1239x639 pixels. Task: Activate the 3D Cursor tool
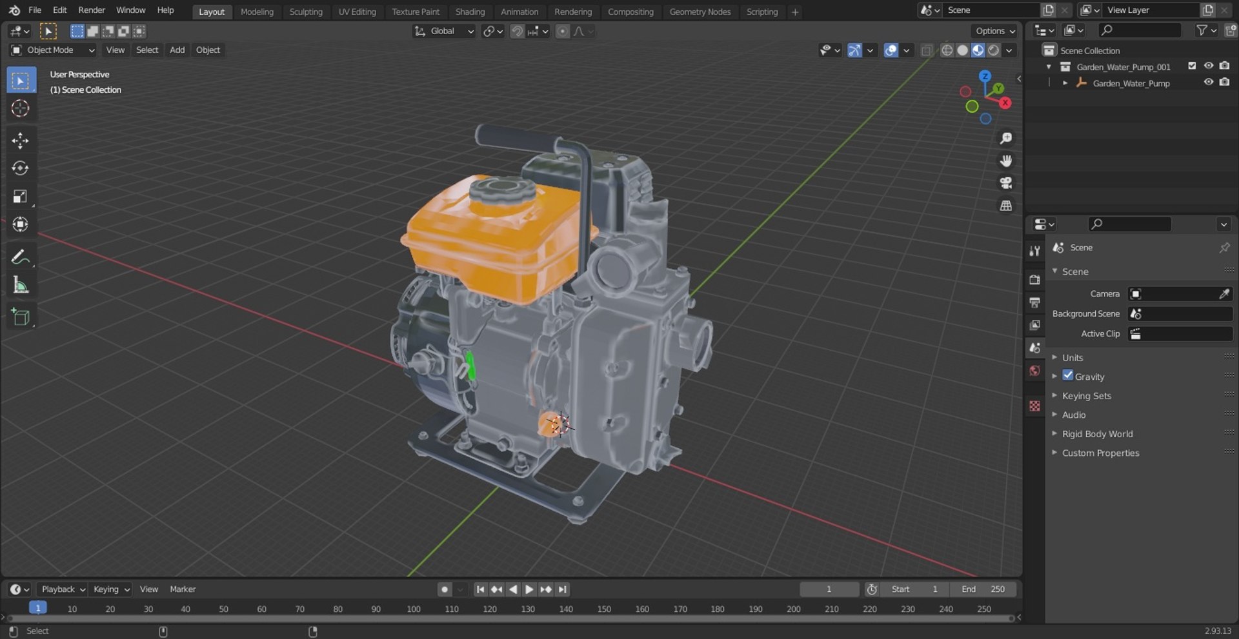tap(21, 108)
